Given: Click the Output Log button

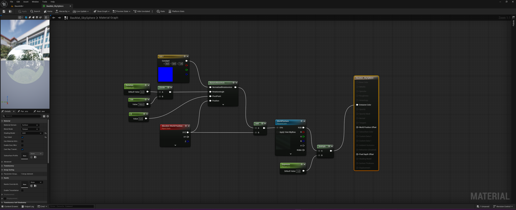Looking at the screenshot, I should click(x=28, y=207).
